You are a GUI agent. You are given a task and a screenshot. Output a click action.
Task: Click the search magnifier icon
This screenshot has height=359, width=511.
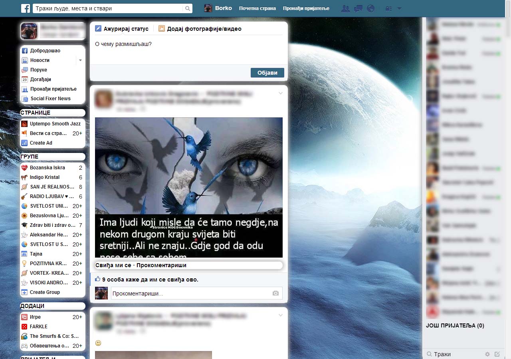pyautogui.click(x=188, y=8)
